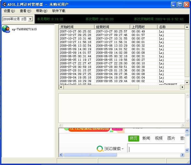Sort by the 开始时间 column header
The height and width of the screenshot is (165, 191).
pyautogui.click(x=76, y=27)
